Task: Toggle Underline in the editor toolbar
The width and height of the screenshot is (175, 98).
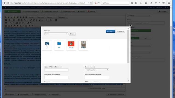Action: 11,17
